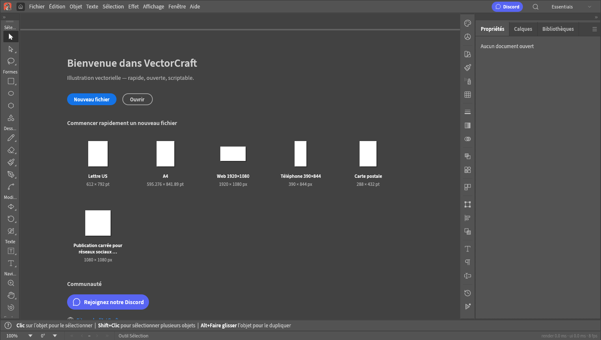601x340 pixels.
Task: Choose the Lettre US preset thumbnail
Action: coord(98,154)
